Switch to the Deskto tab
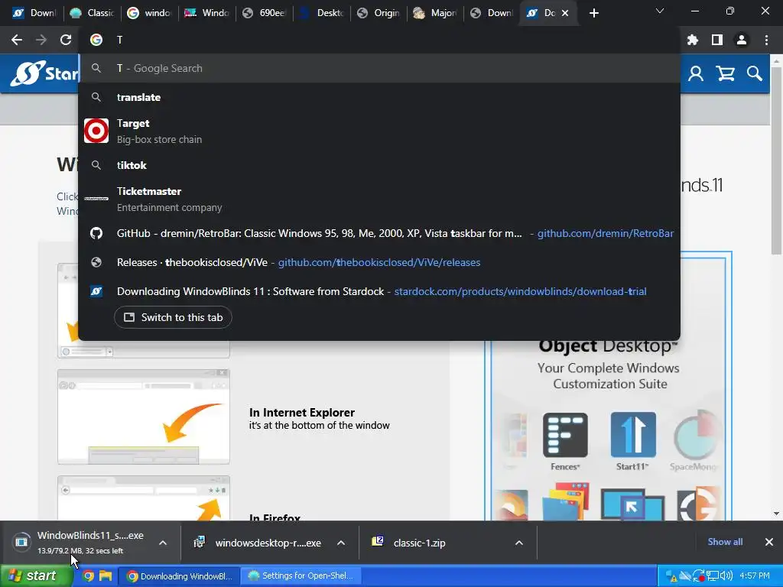Viewport: 783px width, 587px height. tap(322, 13)
